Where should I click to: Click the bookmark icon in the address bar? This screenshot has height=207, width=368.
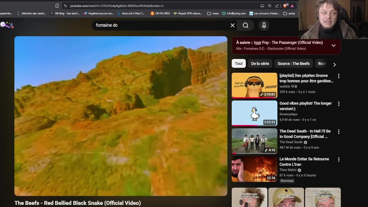pos(57,6)
